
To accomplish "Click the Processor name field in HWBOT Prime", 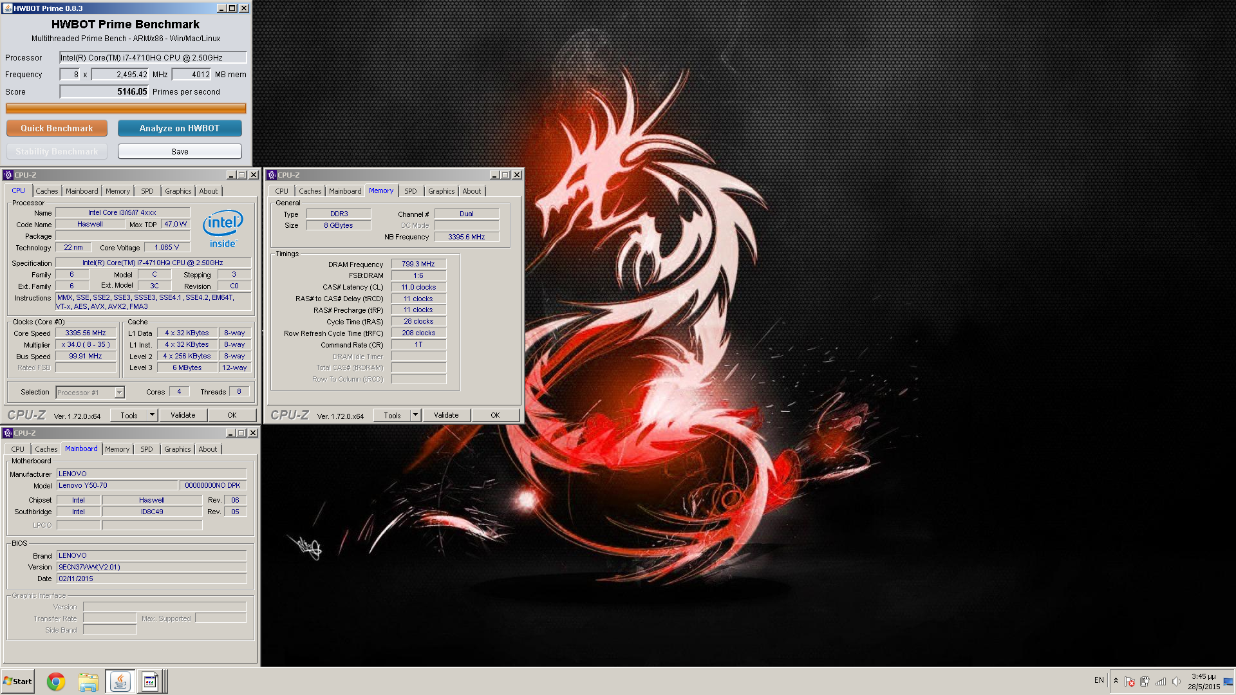I will (x=153, y=57).
